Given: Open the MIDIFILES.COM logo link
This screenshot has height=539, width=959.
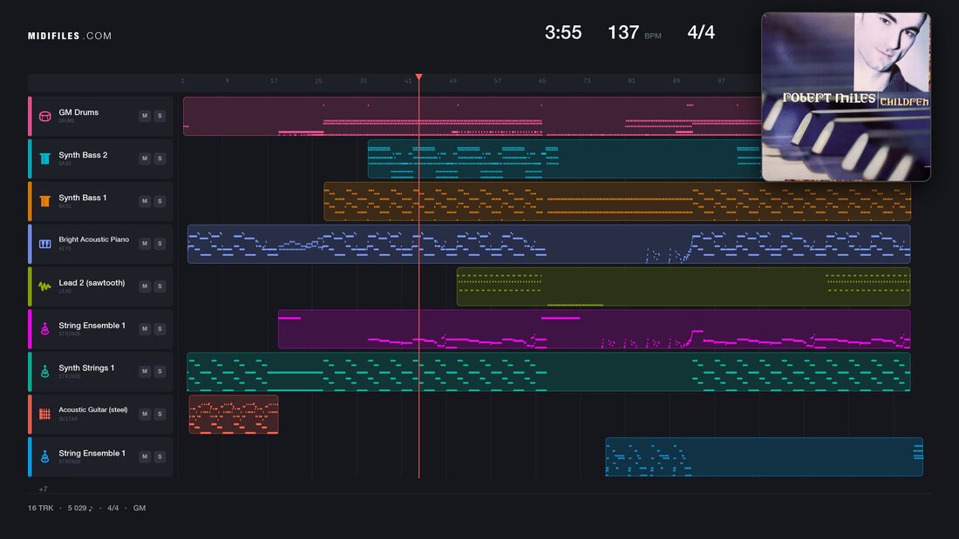Looking at the screenshot, I should click(70, 36).
